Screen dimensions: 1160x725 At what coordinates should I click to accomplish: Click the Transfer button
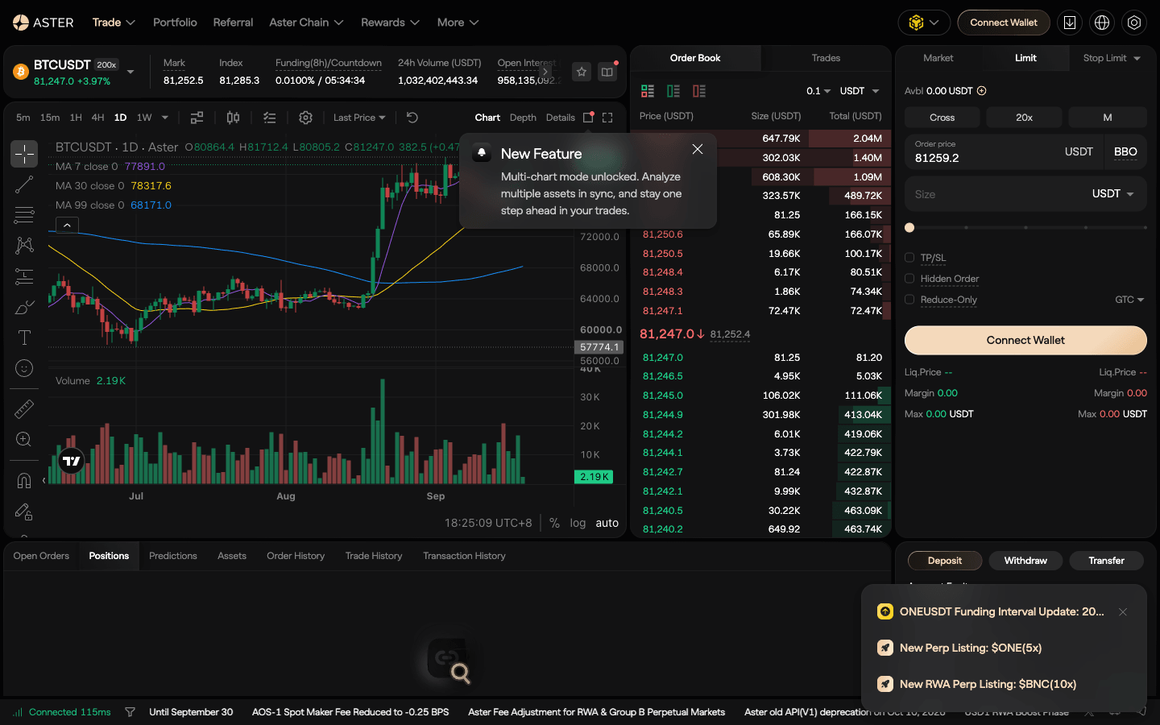point(1106,561)
